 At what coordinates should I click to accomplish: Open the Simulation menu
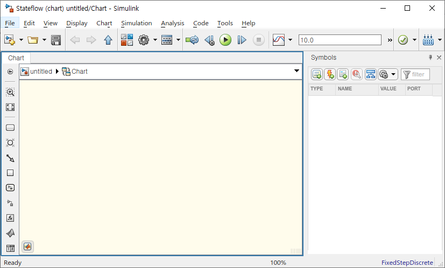click(137, 23)
